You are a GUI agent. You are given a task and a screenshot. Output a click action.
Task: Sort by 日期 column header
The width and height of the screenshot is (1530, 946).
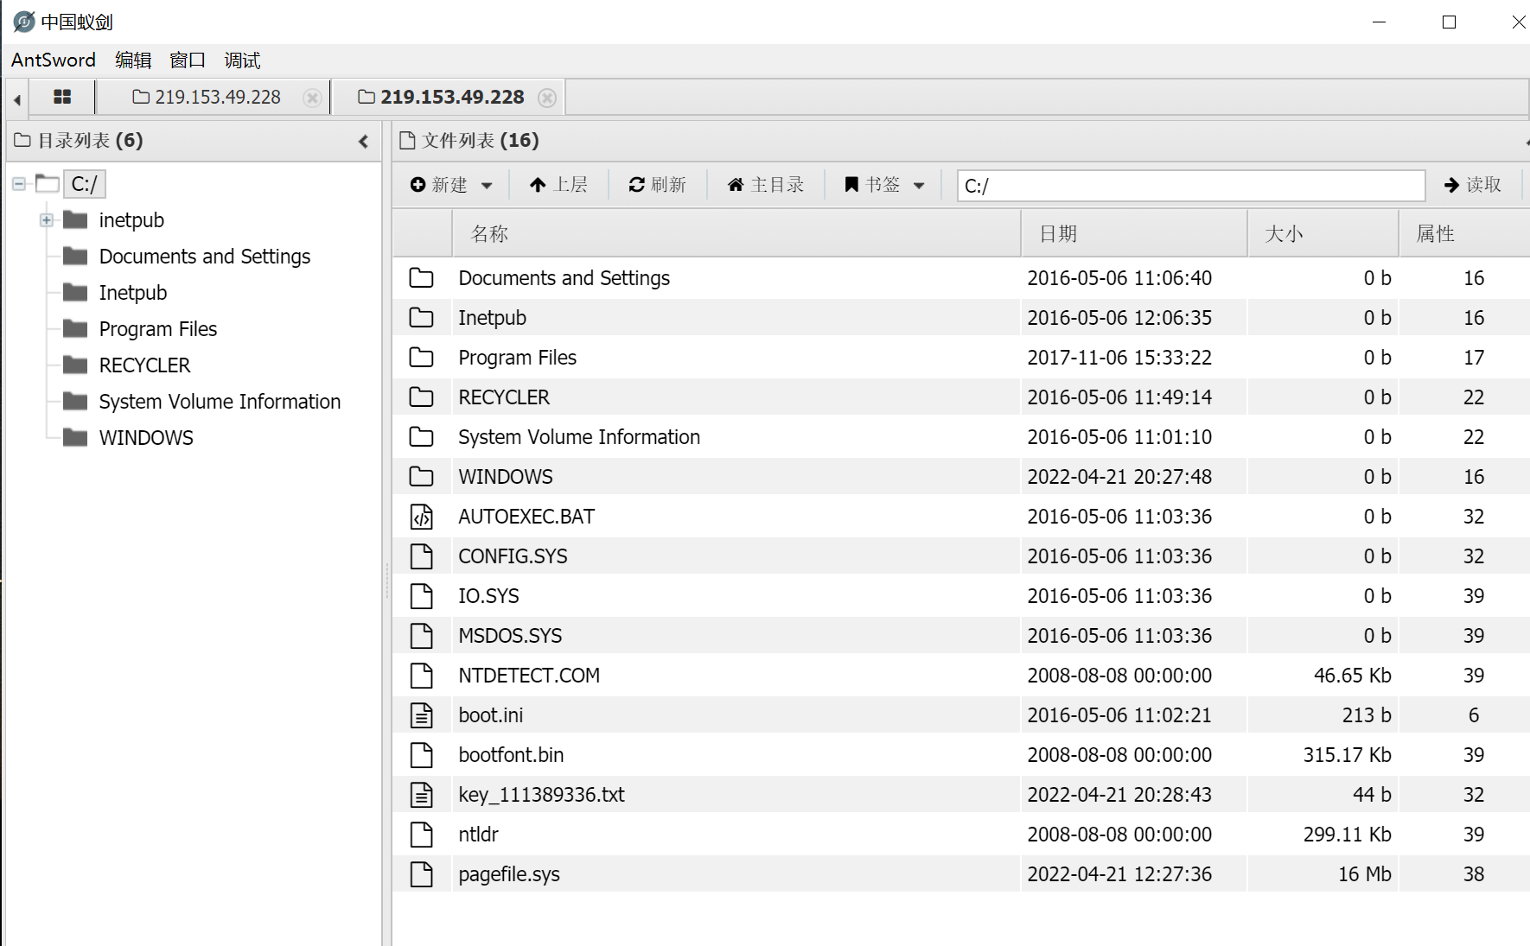1133,233
